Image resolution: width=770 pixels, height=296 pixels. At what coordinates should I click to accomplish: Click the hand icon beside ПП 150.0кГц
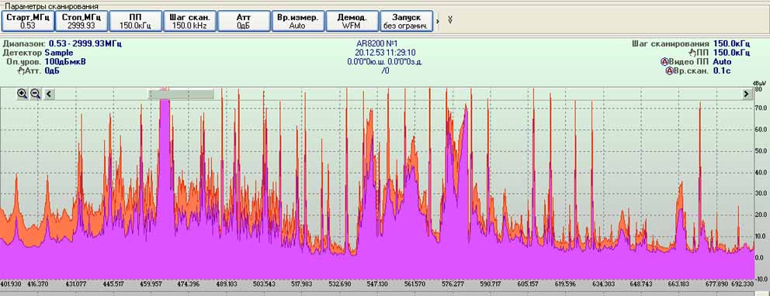coord(692,53)
